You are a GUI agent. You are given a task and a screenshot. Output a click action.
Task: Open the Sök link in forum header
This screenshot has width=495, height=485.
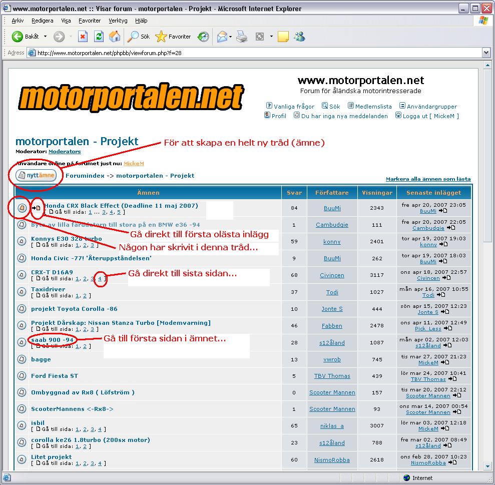coord(335,107)
